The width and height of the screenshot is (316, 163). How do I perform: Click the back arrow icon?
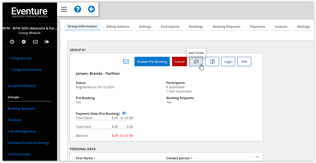point(91,9)
